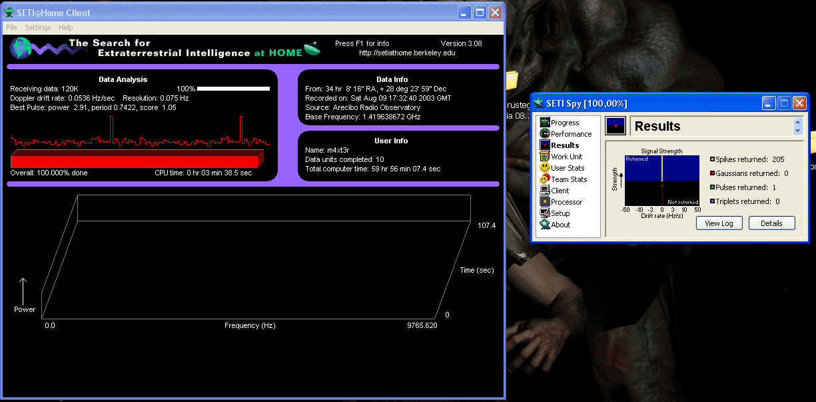Click the 'Overall: 100.000% done' text
816x402 pixels.
point(49,173)
